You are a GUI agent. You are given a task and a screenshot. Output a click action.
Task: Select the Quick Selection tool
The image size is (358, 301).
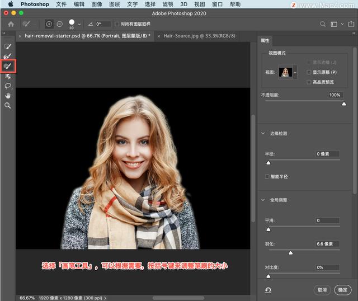(x=8, y=47)
